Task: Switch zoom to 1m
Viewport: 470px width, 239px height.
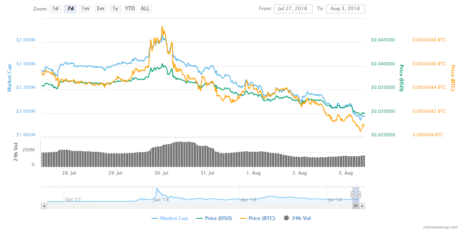Action: [x=85, y=9]
